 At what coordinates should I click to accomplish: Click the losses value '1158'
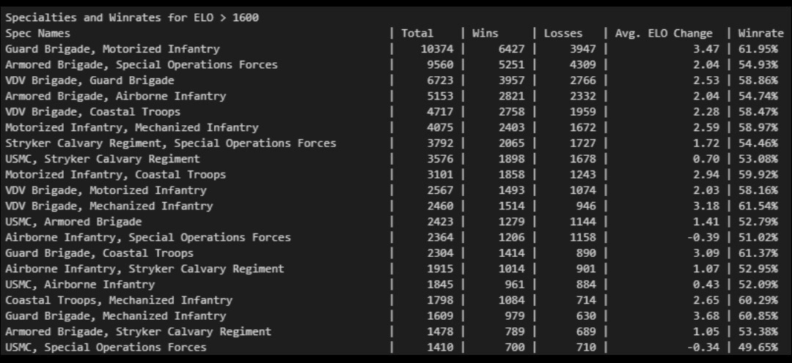tap(583, 237)
